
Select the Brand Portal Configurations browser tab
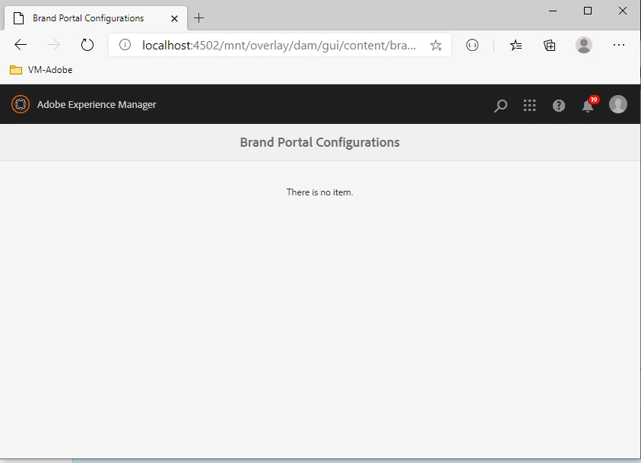96,18
